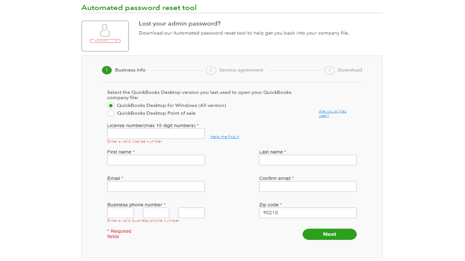This screenshot has height=261, width=465.
Task: Focus the License number field
Action: 156,134
